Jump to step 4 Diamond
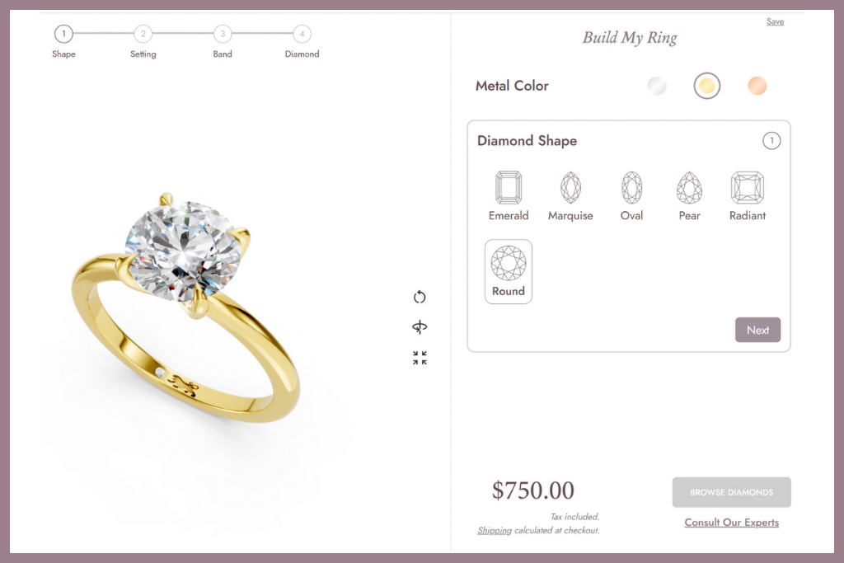The width and height of the screenshot is (844, 563). (x=302, y=34)
